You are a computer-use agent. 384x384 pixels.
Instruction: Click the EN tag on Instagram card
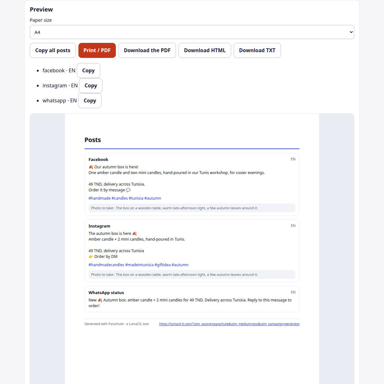pyautogui.click(x=293, y=226)
